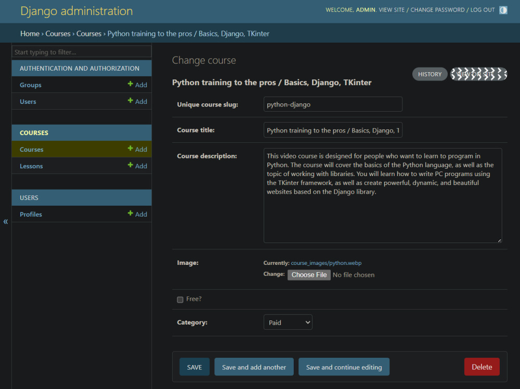Click the 'Category:' label
This screenshot has width=520, height=389.
(192, 323)
